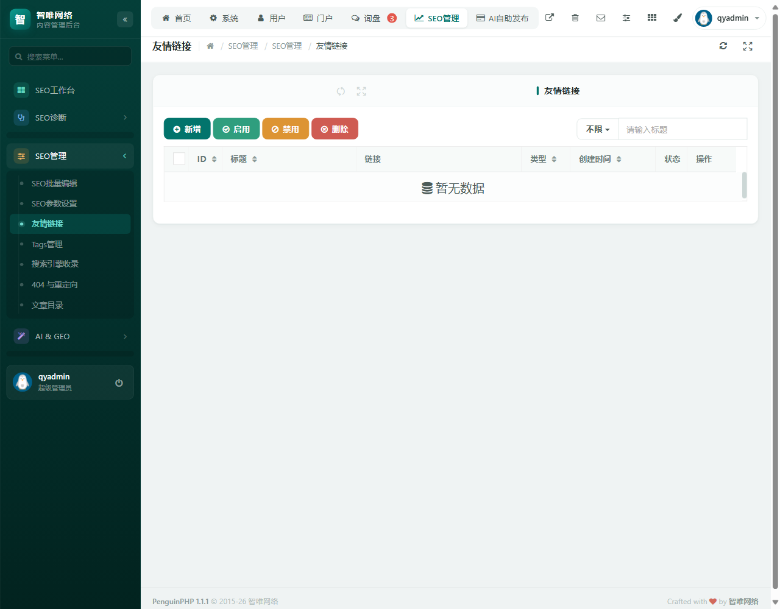
Task: Toggle fullscreen icon beside breadcrumb
Action: point(748,46)
